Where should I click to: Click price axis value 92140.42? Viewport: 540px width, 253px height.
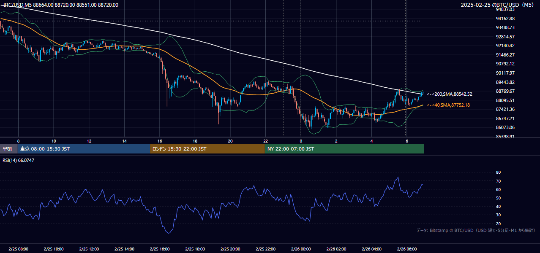(505, 46)
